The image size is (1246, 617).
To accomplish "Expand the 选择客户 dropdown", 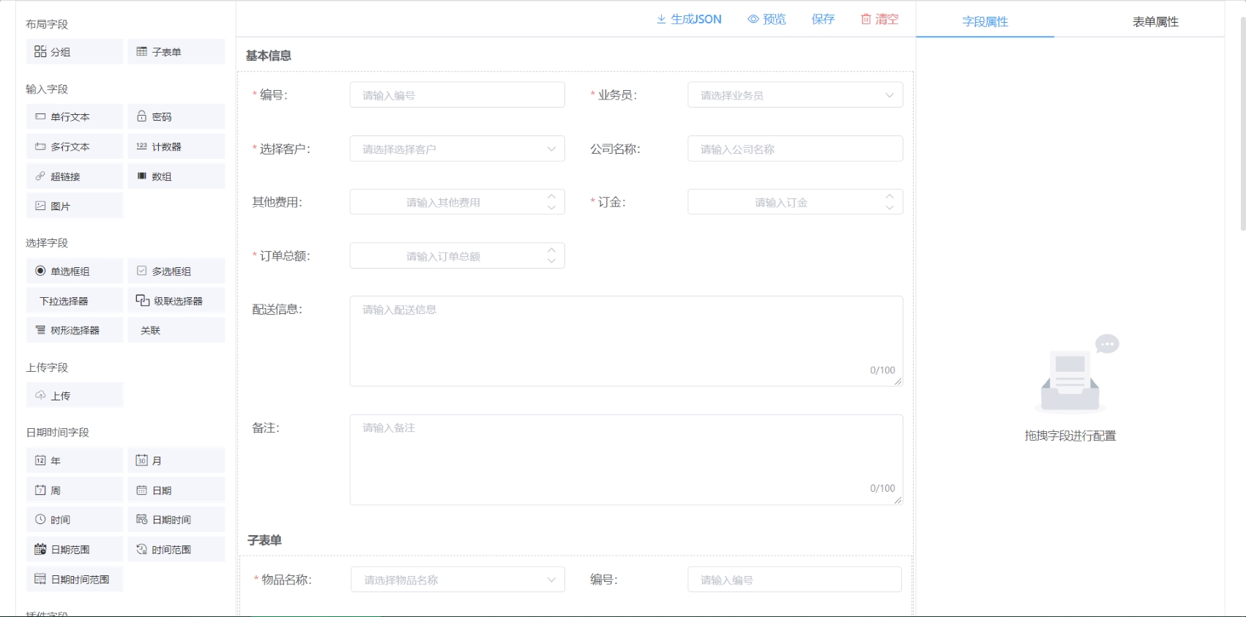I will [x=457, y=149].
